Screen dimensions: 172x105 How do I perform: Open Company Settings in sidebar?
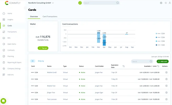point(14,69)
